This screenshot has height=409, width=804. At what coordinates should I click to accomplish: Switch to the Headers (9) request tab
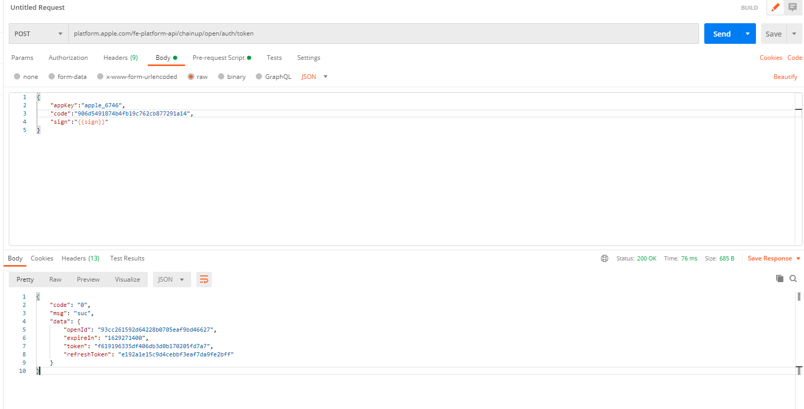click(120, 58)
